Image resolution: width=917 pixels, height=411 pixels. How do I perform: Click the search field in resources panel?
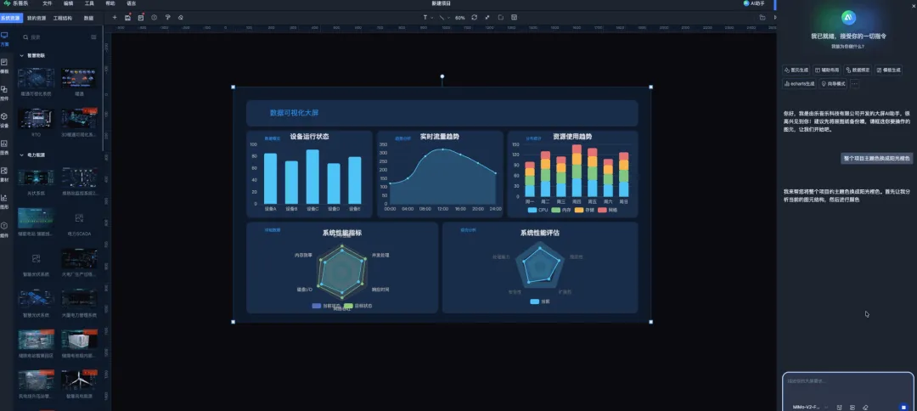pos(55,37)
